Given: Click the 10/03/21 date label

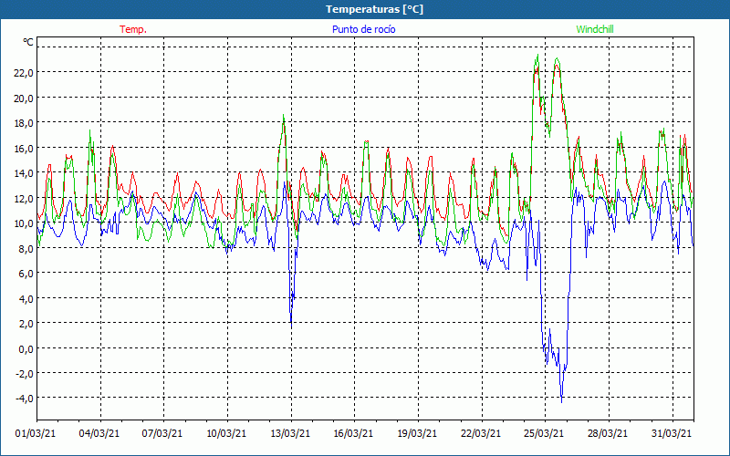Looking at the screenshot, I should [226, 433].
